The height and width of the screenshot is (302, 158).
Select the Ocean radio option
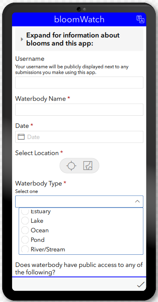pyautogui.click(x=25, y=230)
